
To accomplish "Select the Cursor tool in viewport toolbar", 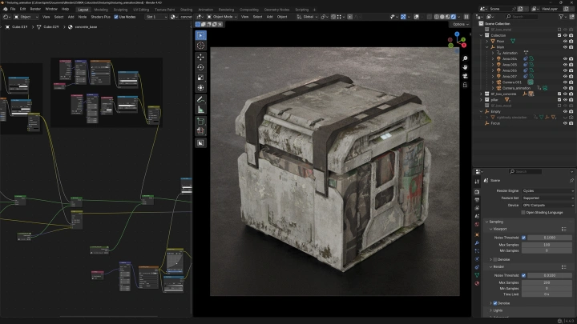I will tap(200, 46).
